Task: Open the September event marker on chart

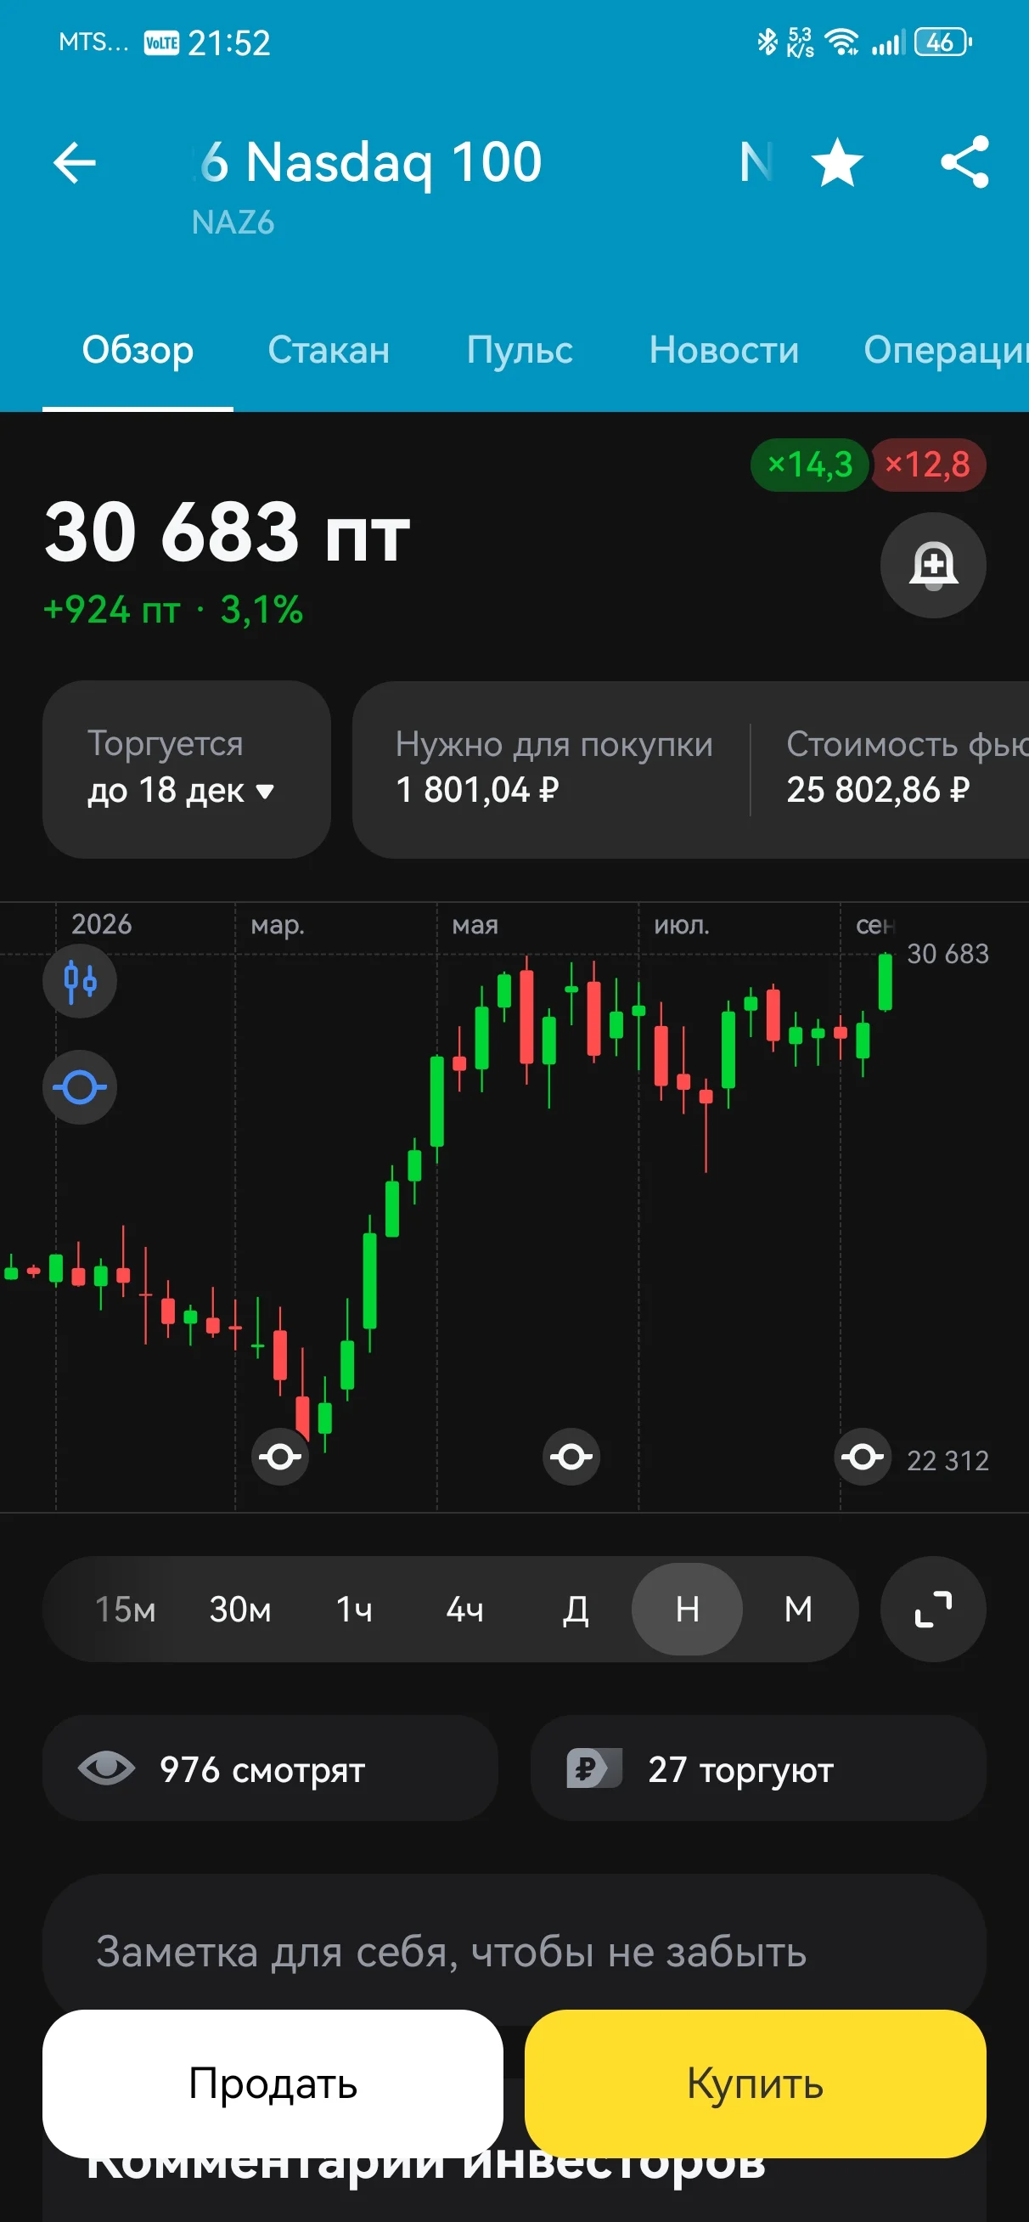Action: coord(863,1457)
